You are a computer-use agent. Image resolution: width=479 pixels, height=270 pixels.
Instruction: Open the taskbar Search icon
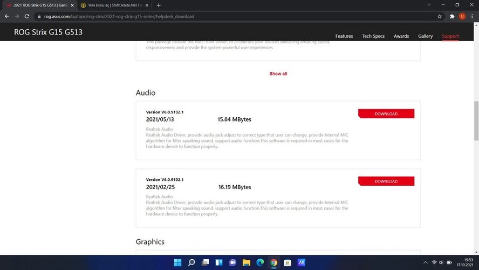point(191,262)
